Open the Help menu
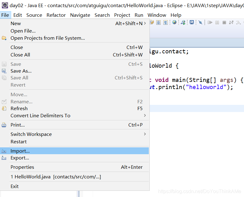Screen dimensions: 244x197 click(176, 15)
